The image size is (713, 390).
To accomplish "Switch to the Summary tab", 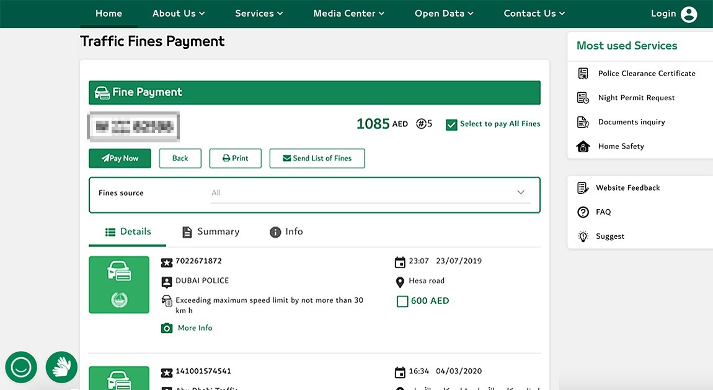I will coord(211,232).
